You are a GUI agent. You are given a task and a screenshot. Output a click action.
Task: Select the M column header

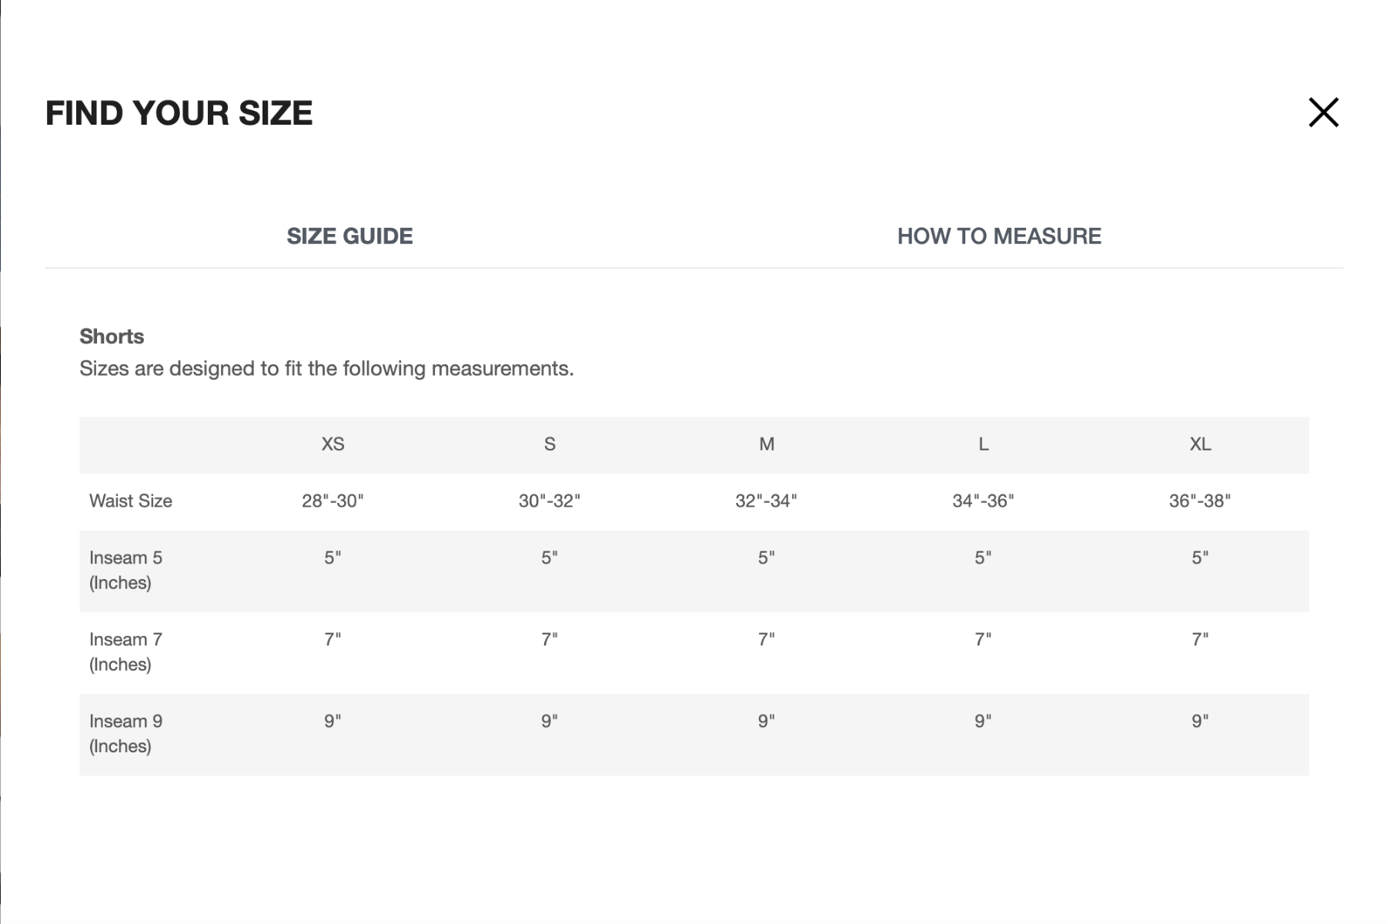coord(765,444)
